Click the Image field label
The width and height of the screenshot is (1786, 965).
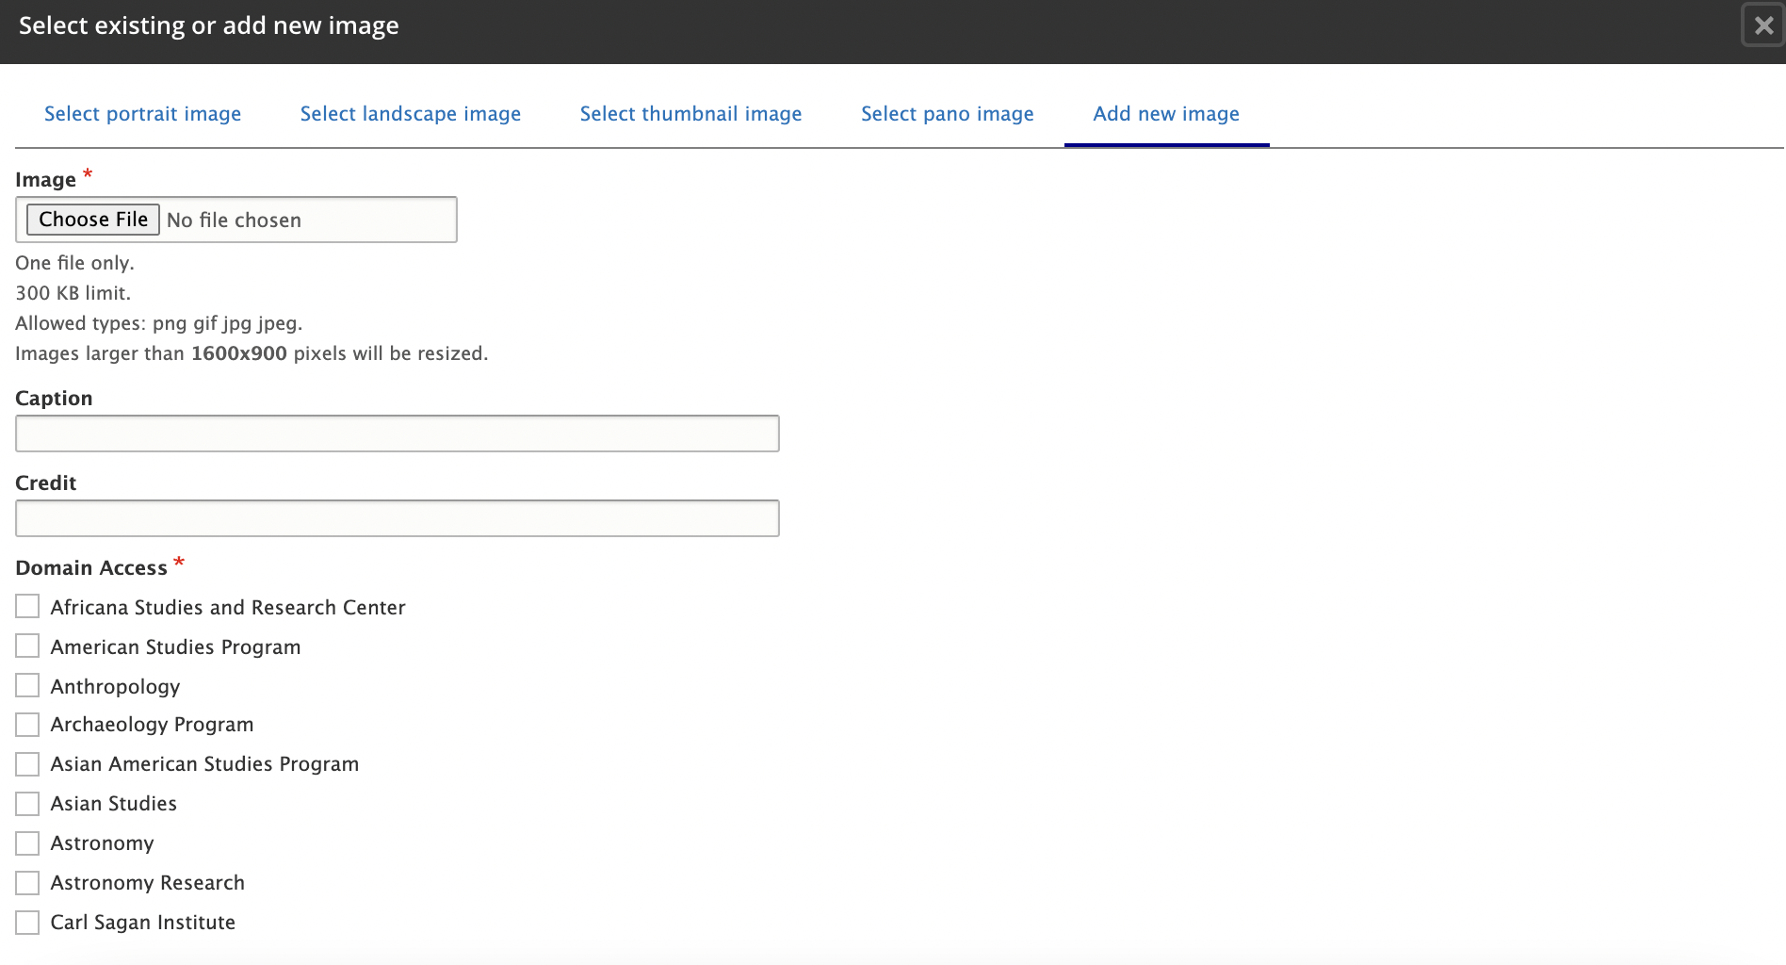(45, 180)
